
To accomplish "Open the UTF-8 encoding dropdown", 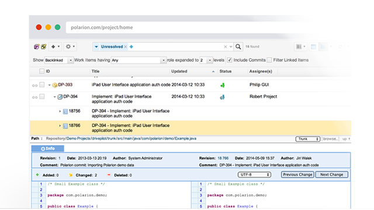I will tap(254, 174).
